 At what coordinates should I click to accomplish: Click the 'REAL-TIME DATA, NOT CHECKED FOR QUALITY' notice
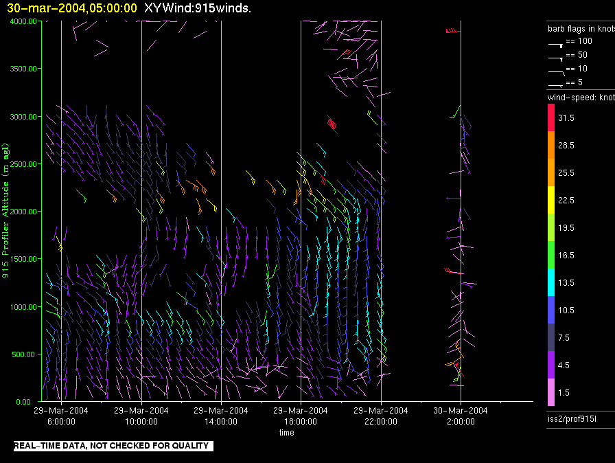113,446
